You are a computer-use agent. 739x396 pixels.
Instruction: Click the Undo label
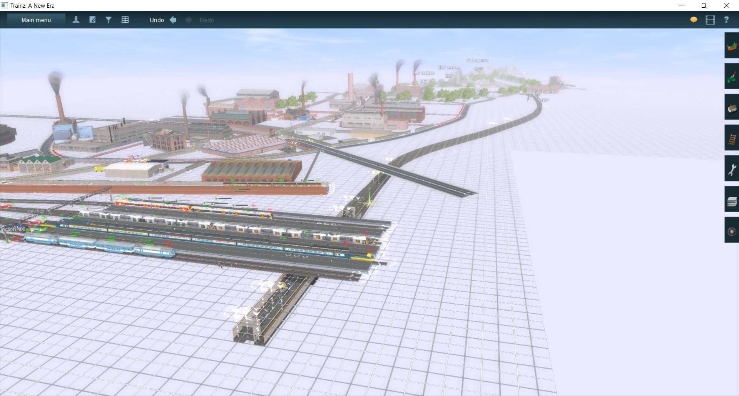[157, 20]
